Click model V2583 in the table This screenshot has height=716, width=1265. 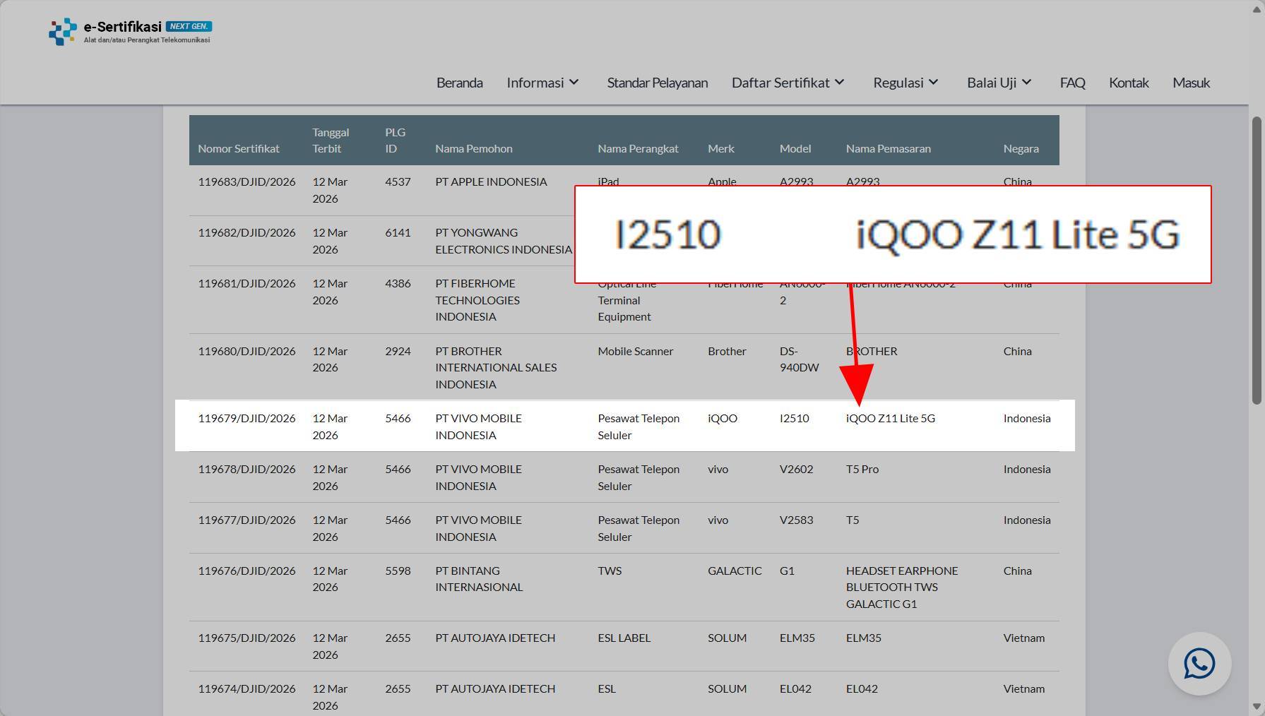[x=796, y=520]
